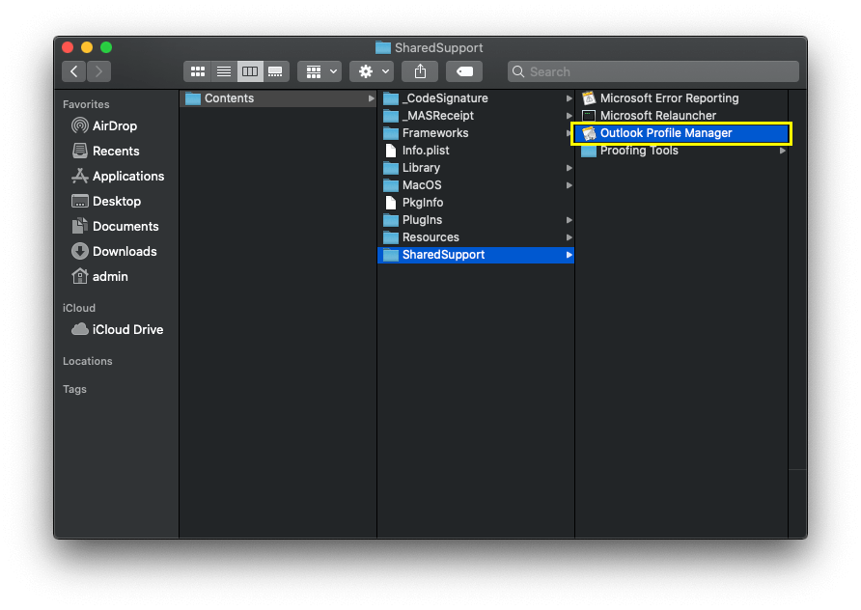
Task: Click the iCloud sidebar heading
Action: click(x=79, y=308)
